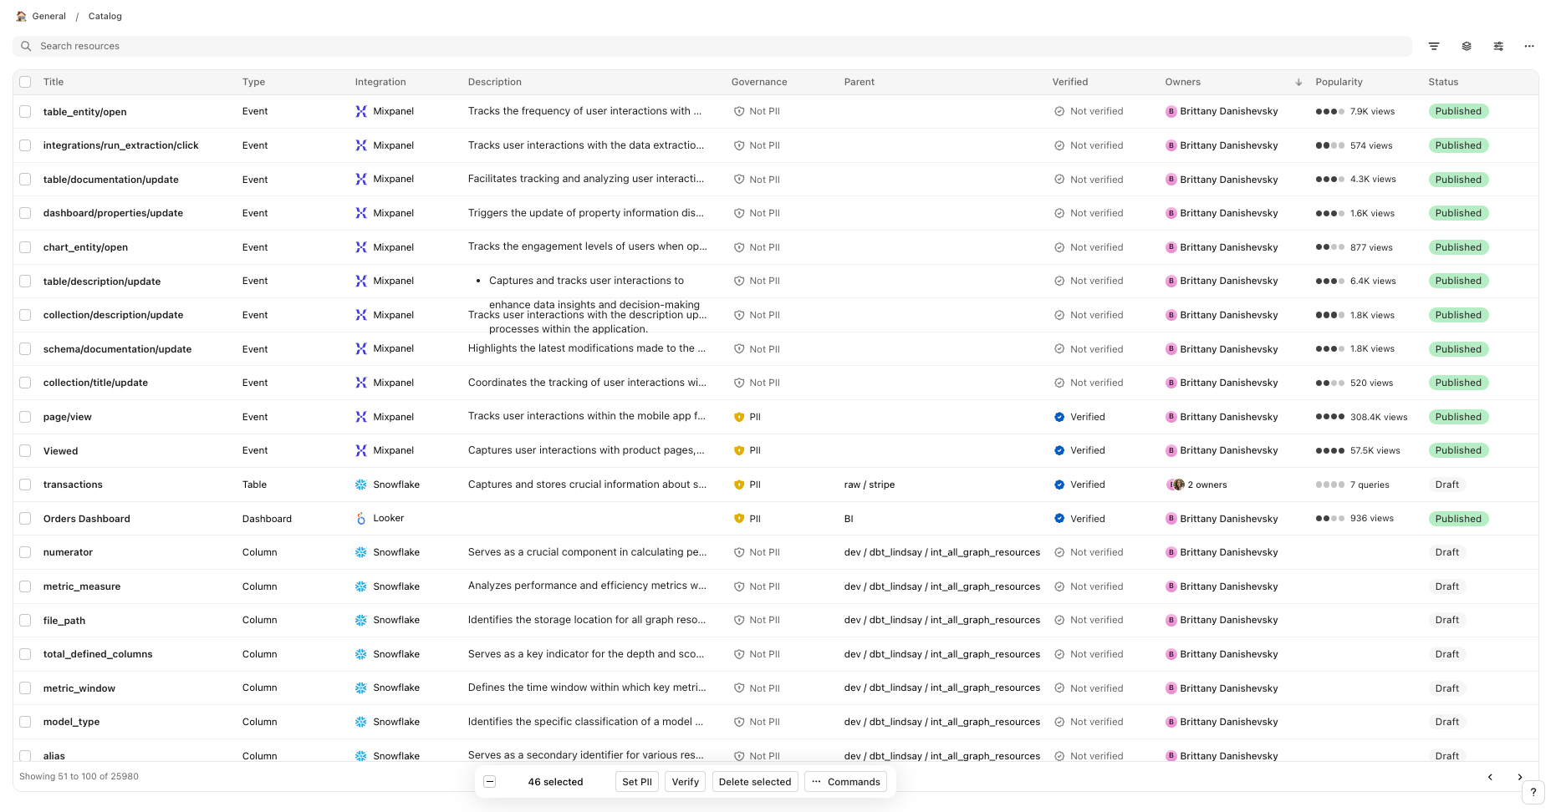The height and width of the screenshot is (812, 1561).
Task: Select the transactions row checkbox
Action: pyautogui.click(x=25, y=485)
